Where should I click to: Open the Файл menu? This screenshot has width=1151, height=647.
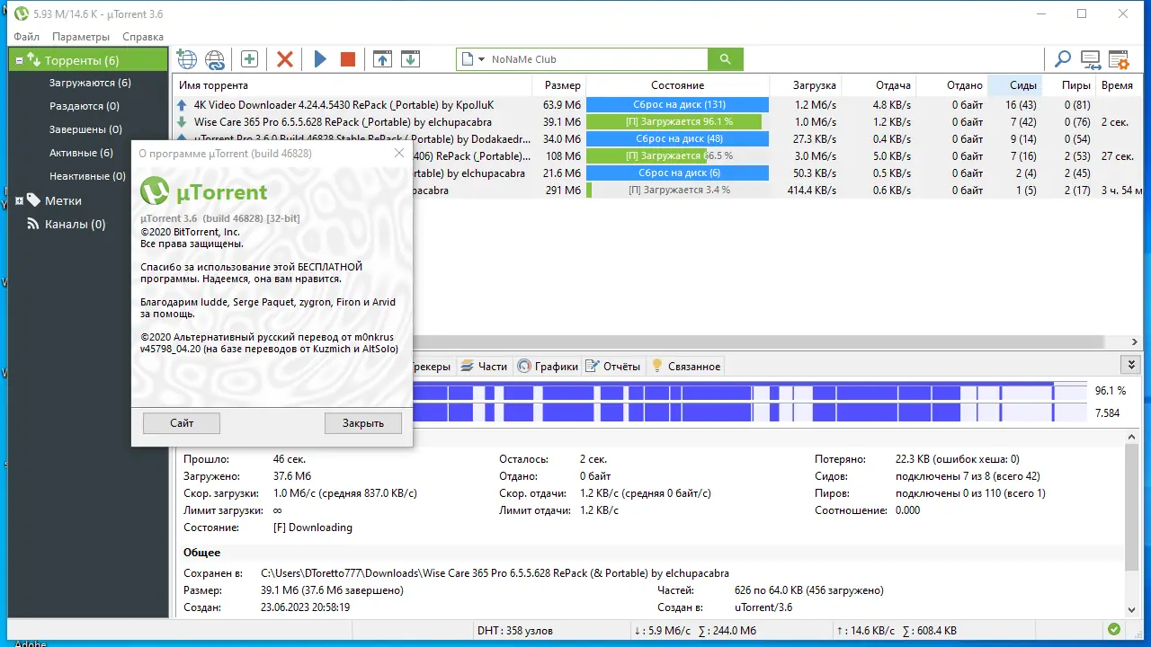[27, 37]
